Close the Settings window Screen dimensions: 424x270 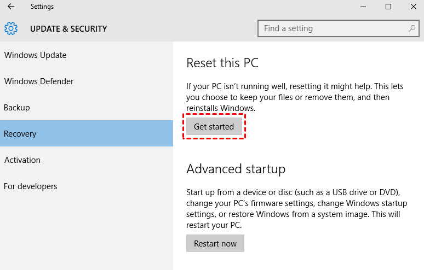point(414,7)
